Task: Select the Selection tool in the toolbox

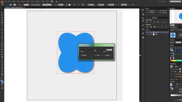Action: [x=2, y=10]
